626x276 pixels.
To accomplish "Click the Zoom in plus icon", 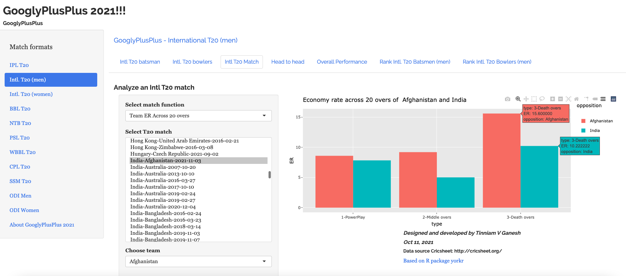I will (553, 99).
